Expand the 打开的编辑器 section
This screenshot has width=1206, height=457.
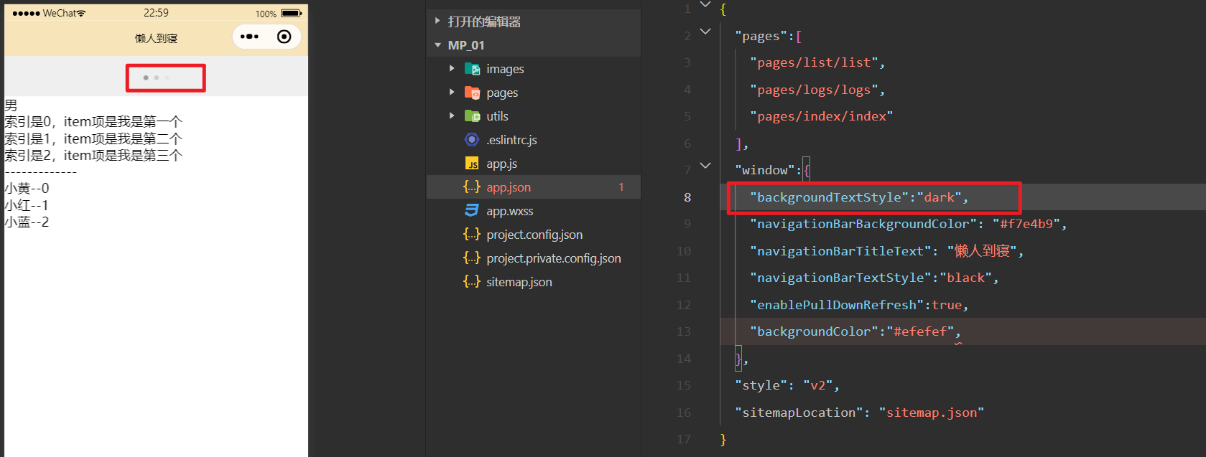coord(437,22)
